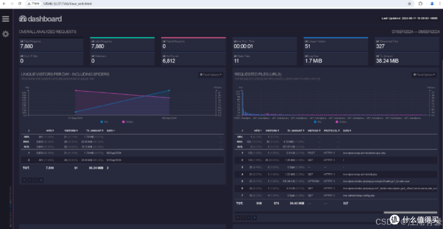The height and width of the screenshot is (229, 443).
Task: Select the Static Files card showing 11
Action: [265, 59]
